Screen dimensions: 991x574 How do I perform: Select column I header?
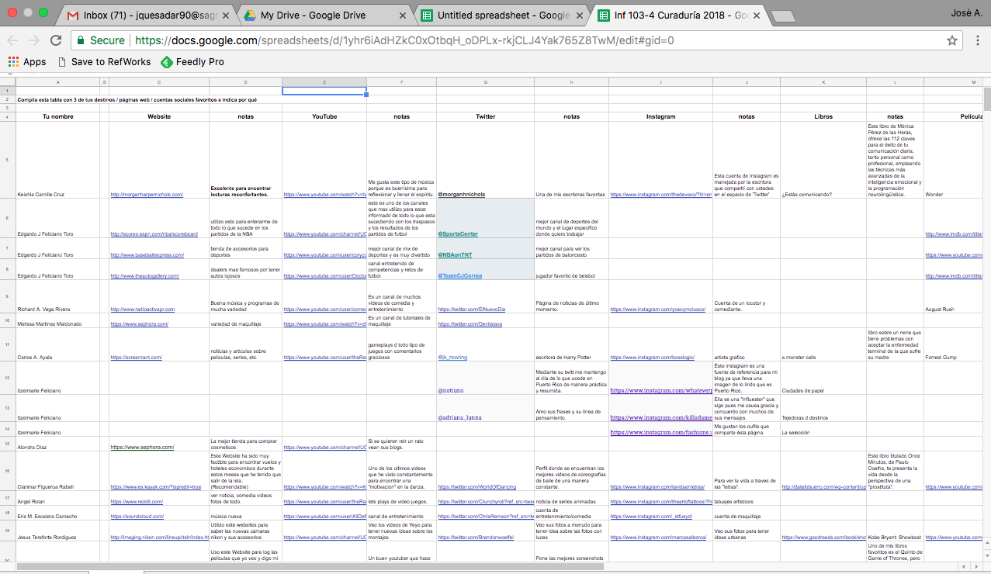[x=661, y=82]
